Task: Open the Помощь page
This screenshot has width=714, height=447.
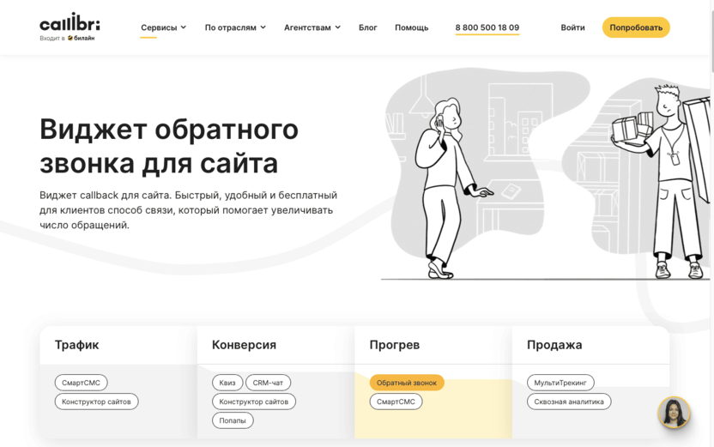Action: (411, 27)
